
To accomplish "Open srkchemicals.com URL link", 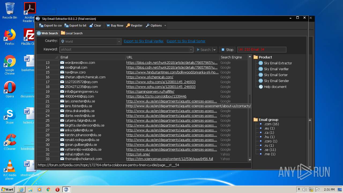I will click(150, 77).
